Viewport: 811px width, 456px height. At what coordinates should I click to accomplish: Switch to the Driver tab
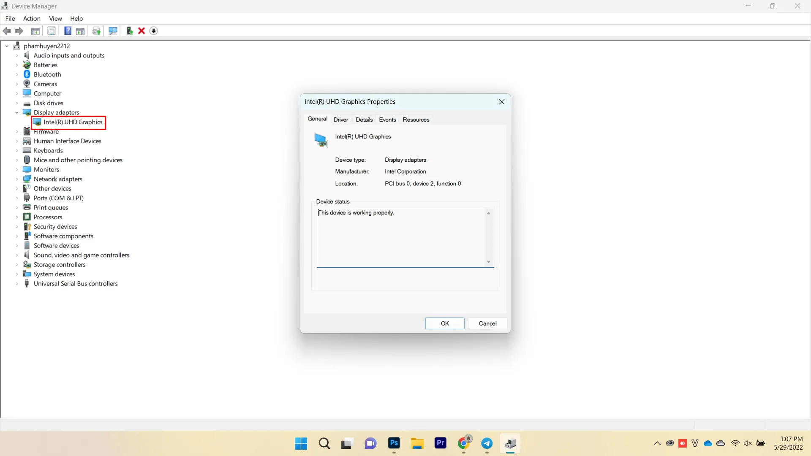click(340, 119)
